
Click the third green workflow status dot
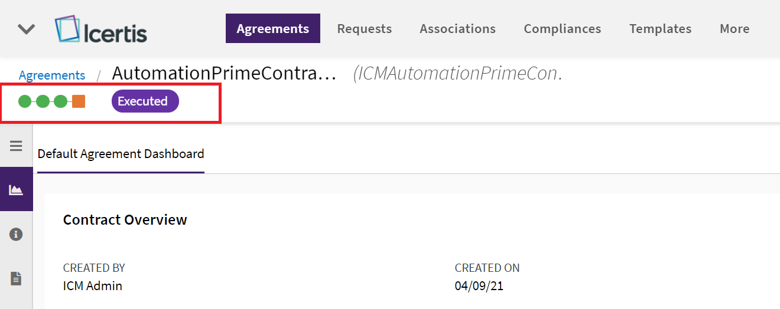(60, 101)
